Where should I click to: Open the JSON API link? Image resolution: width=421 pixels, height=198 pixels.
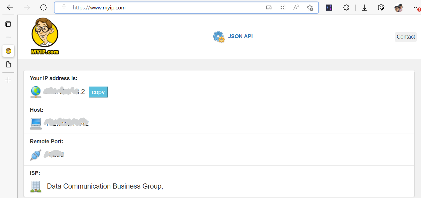[x=240, y=36]
